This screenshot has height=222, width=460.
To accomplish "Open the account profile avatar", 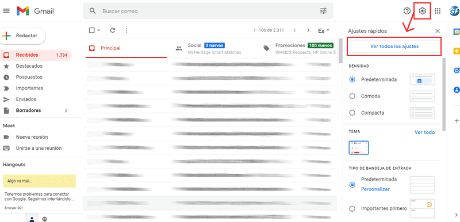I will point(454,11).
